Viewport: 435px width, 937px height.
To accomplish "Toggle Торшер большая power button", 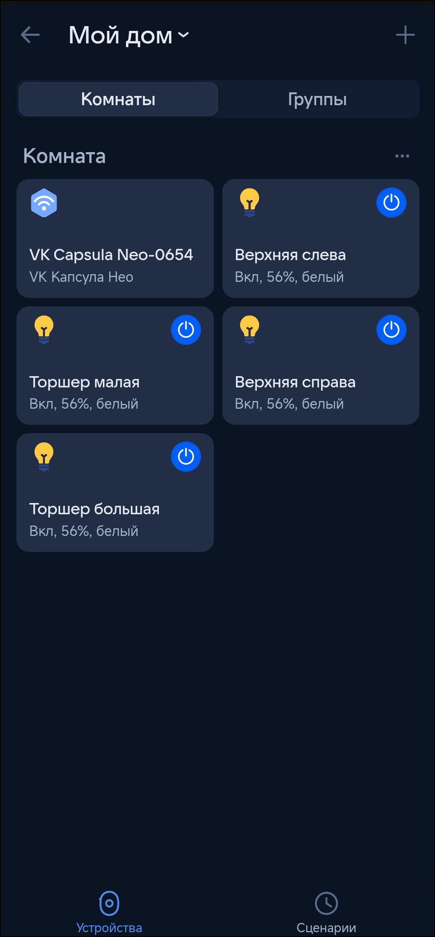I will coord(186,456).
